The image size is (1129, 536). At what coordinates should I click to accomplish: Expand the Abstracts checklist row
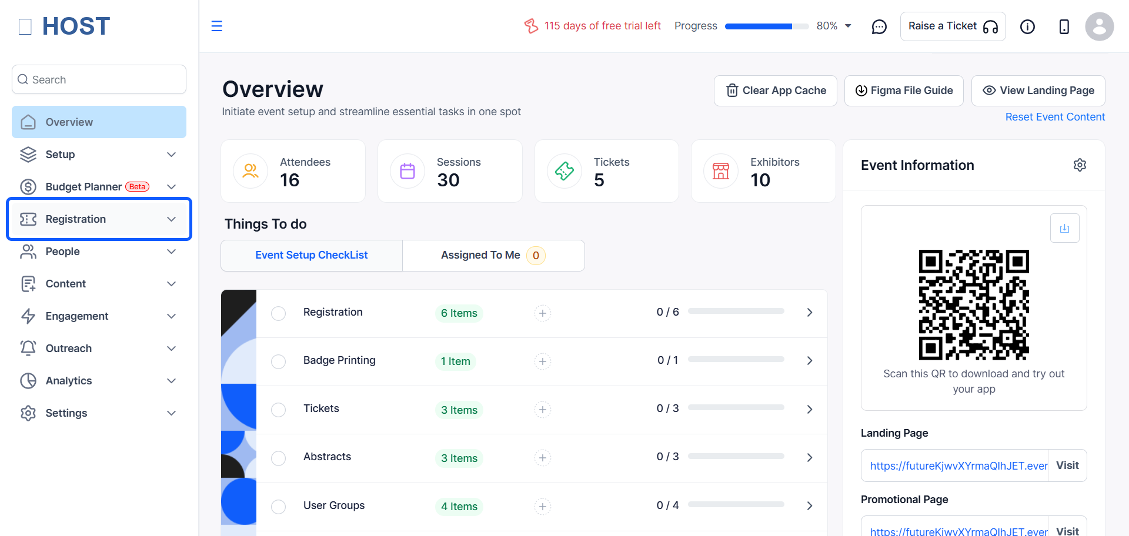click(x=809, y=458)
